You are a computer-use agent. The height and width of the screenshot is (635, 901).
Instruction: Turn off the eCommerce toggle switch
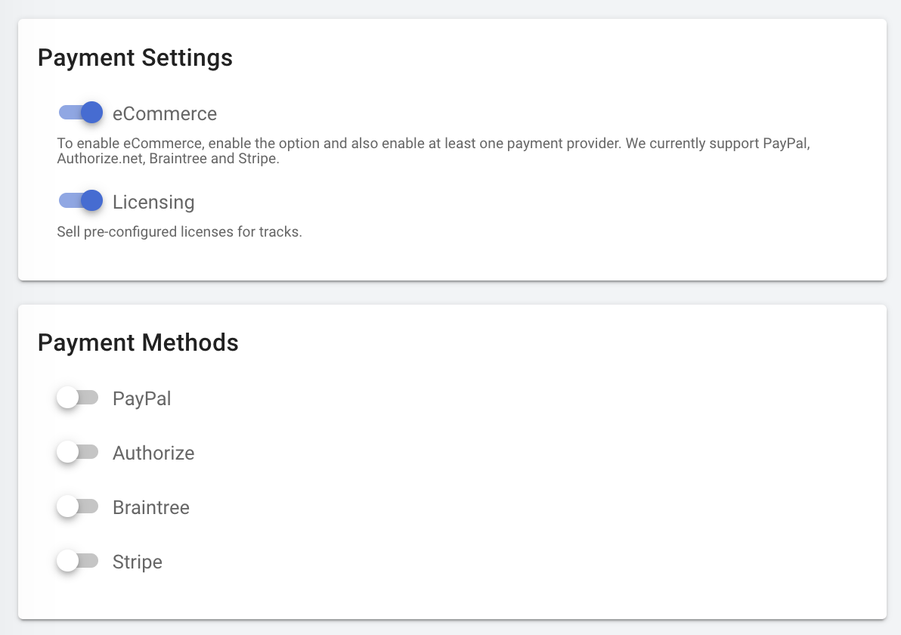[x=80, y=113]
